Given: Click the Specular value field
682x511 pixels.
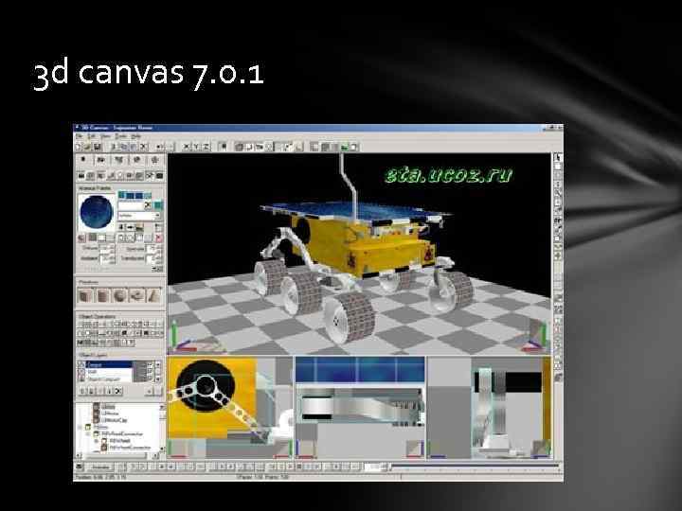Looking at the screenshot, I should (153, 249).
